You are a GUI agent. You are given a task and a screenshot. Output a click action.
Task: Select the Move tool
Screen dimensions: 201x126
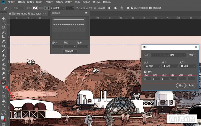pos(3,18)
